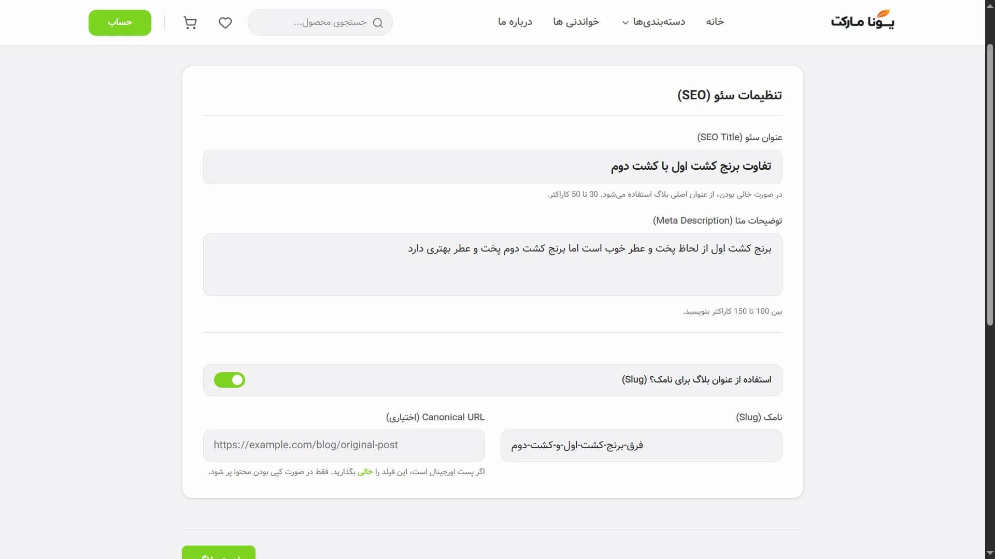Click the SEO Title input field
Viewport: 995px width, 559px height.
pos(492,167)
